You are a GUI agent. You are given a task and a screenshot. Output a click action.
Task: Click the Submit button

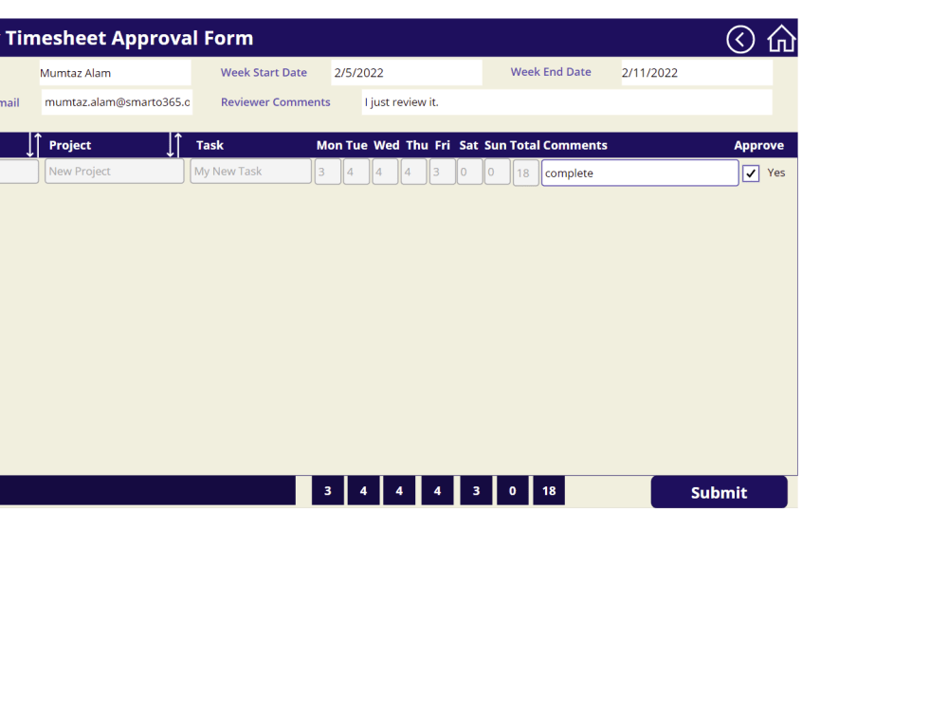point(719,492)
